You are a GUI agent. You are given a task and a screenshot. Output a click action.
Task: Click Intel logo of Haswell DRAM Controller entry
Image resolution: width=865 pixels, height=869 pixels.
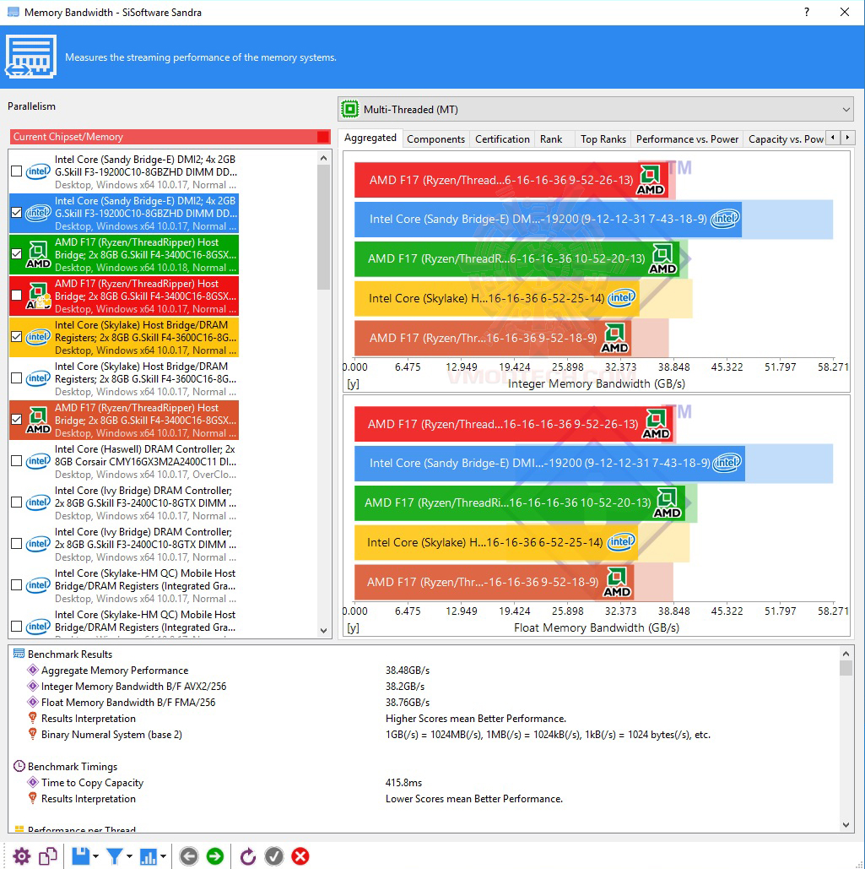[x=38, y=461]
